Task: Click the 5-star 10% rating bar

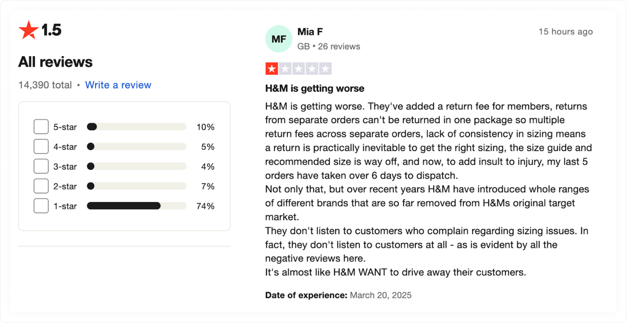Action: (137, 127)
